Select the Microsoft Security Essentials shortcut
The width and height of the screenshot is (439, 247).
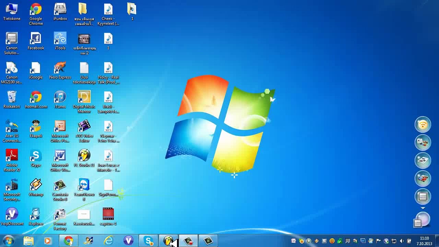[12, 190]
